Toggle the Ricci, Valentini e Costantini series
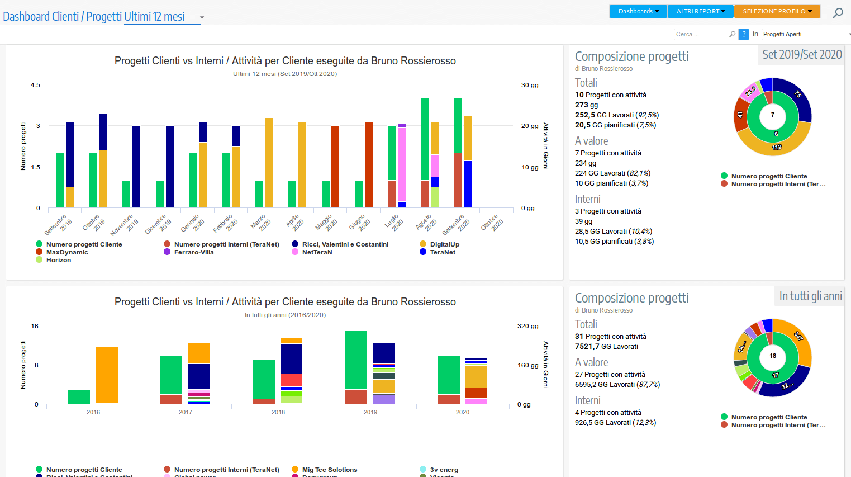Screen dimensions: 851x477 (x=345, y=244)
